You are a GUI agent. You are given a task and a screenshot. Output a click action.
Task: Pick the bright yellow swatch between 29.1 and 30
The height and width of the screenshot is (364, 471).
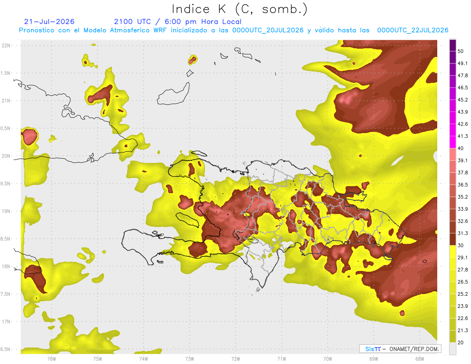(453, 251)
